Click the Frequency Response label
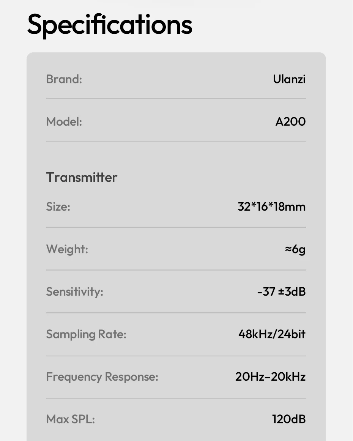This screenshot has width=353, height=441. click(x=102, y=377)
